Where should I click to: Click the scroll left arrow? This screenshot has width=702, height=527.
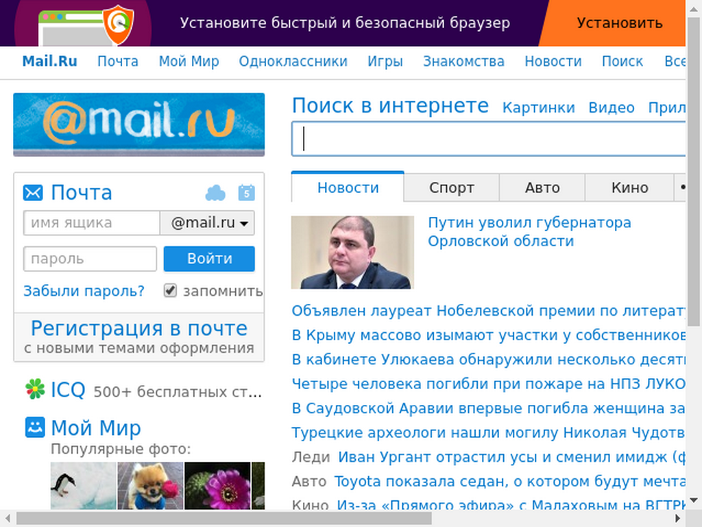(x=8, y=519)
